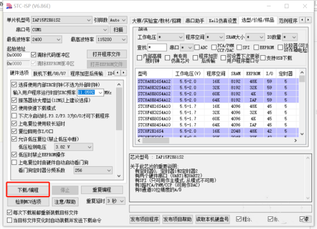This screenshot has height=229, width=317.
Task: Click the 注意/帮助 button
Action: [x=65, y=202]
